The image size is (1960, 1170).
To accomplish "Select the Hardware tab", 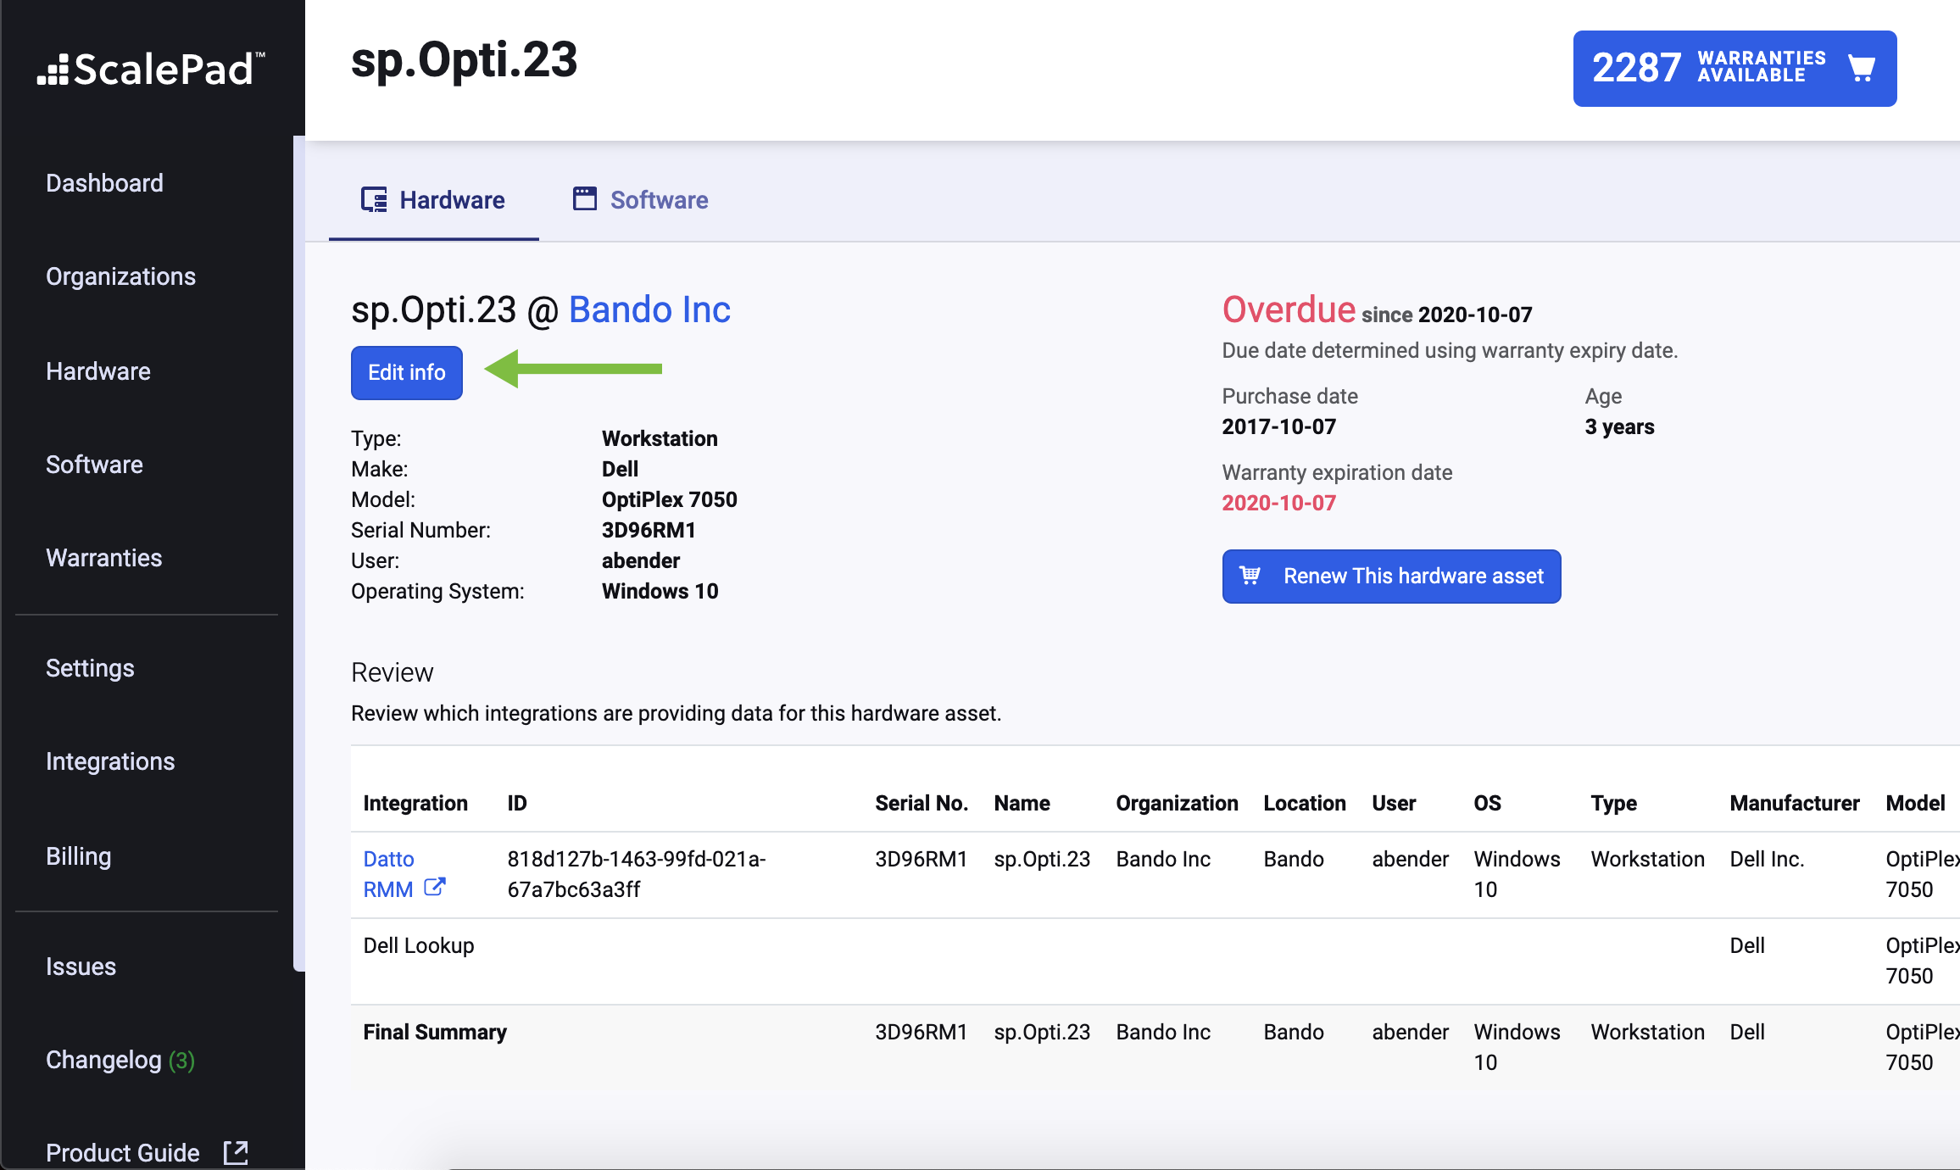I will tap(451, 200).
